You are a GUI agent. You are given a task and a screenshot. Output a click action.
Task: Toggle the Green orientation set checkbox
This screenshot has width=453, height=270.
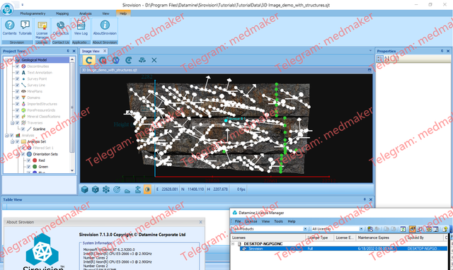coord(28,167)
